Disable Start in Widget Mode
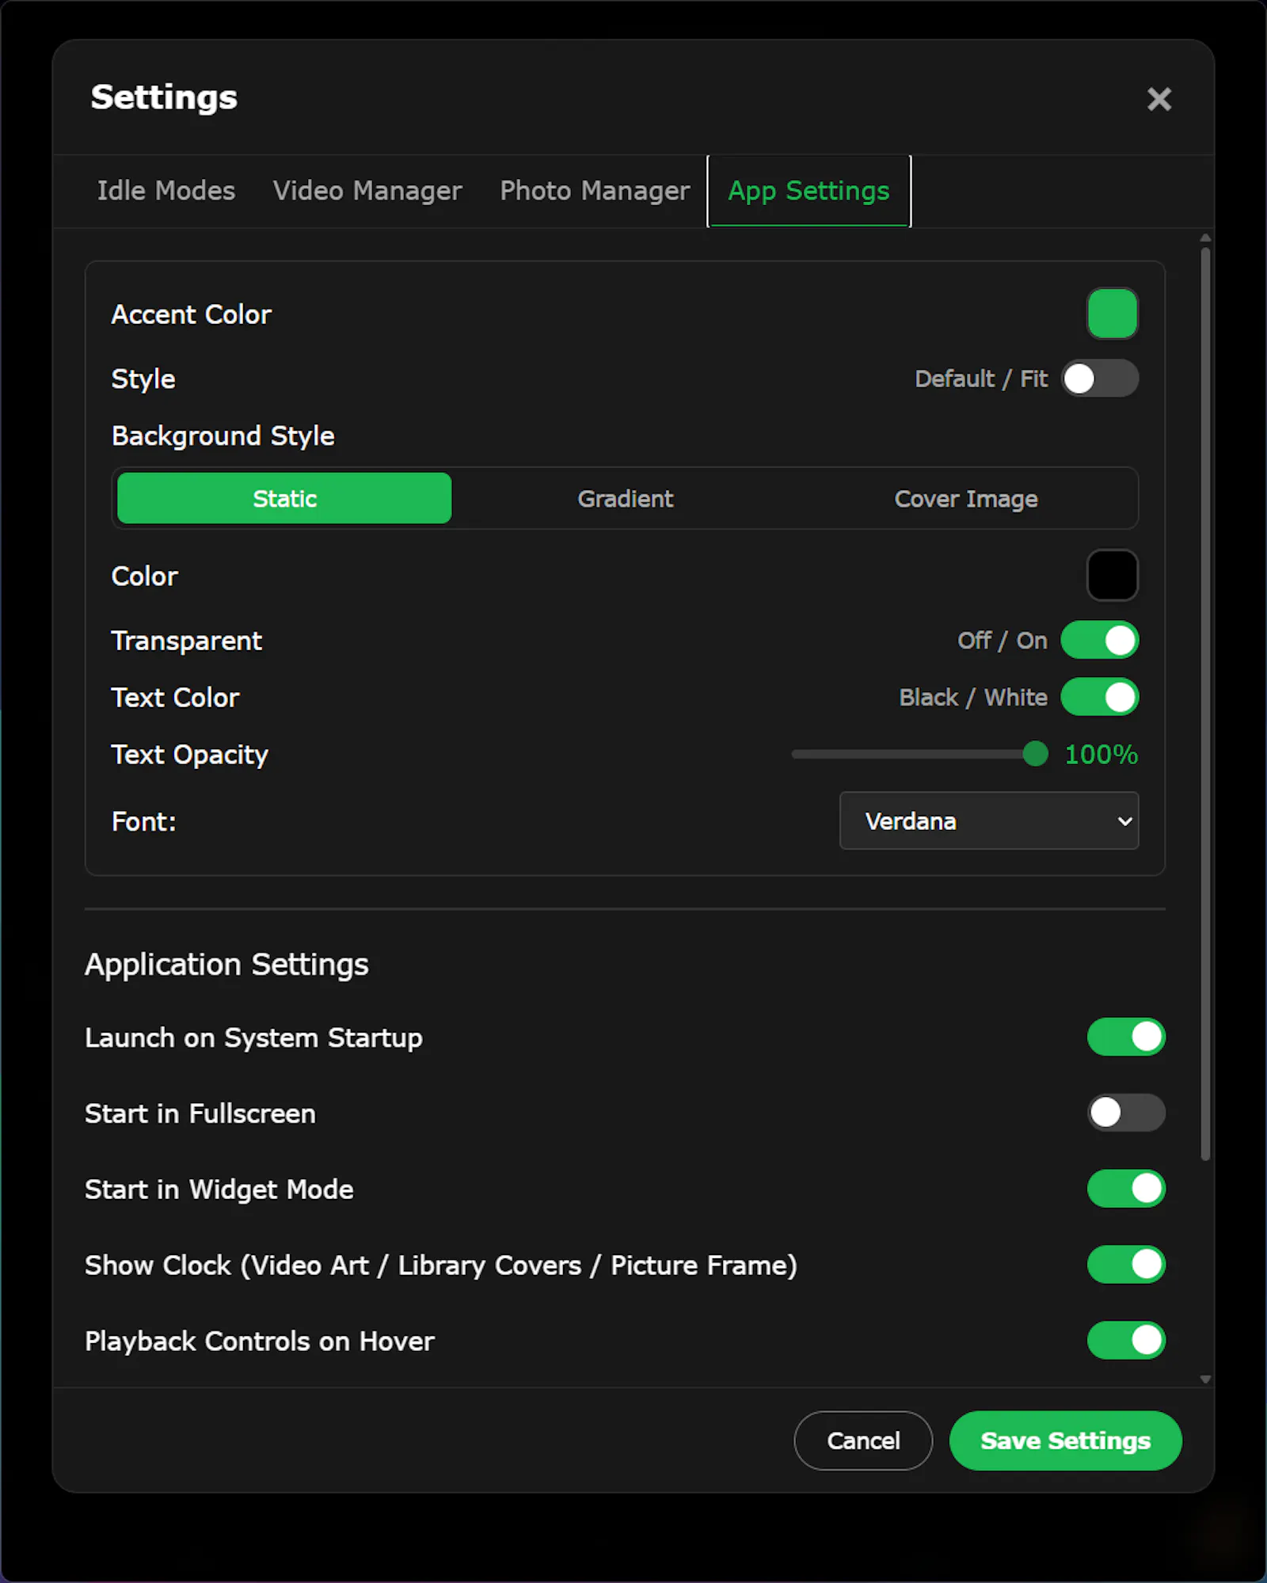The height and width of the screenshot is (1583, 1267). 1125,1189
